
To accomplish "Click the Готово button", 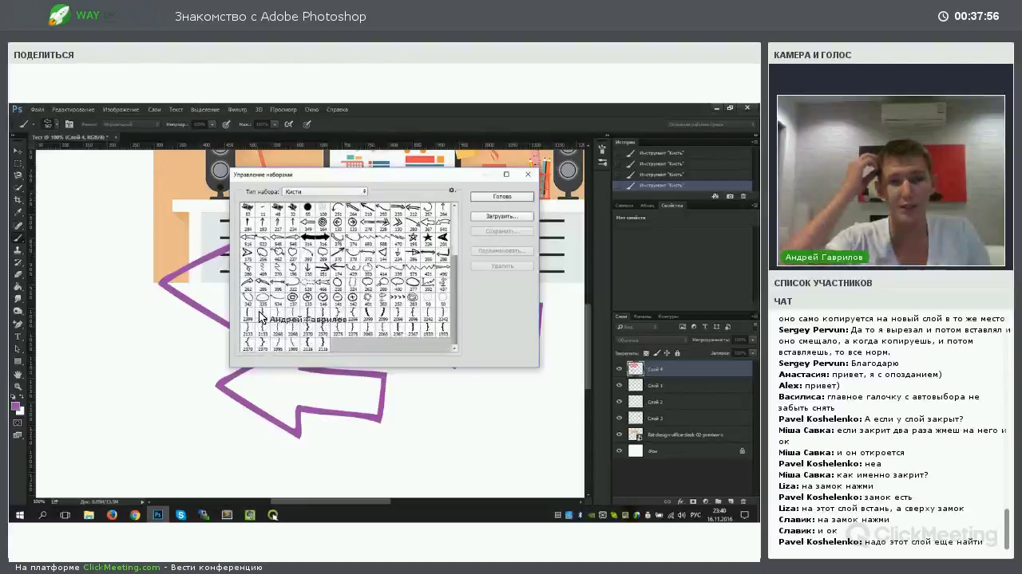I will pyautogui.click(x=502, y=197).
